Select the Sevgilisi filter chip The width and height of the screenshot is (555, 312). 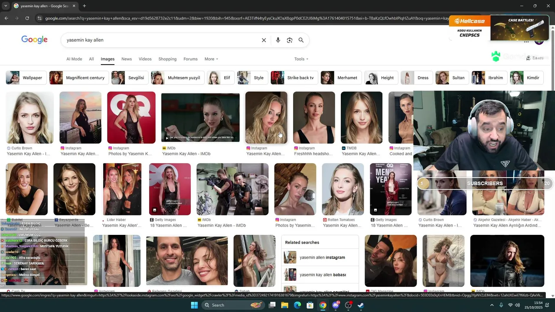click(130, 78)
